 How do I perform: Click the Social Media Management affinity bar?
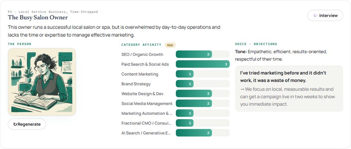[x=202, y=103]
